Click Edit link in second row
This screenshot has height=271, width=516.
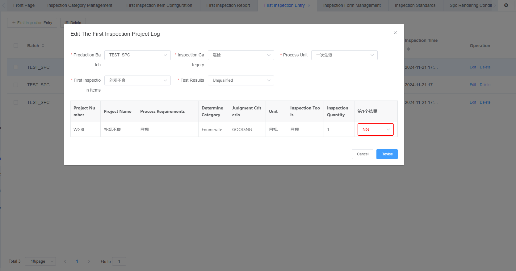pyautogui.click(x=473, y=85)
